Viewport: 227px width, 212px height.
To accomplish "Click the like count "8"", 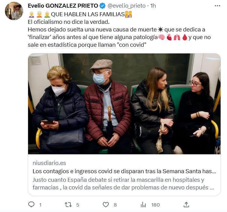I will click(115, 205).
